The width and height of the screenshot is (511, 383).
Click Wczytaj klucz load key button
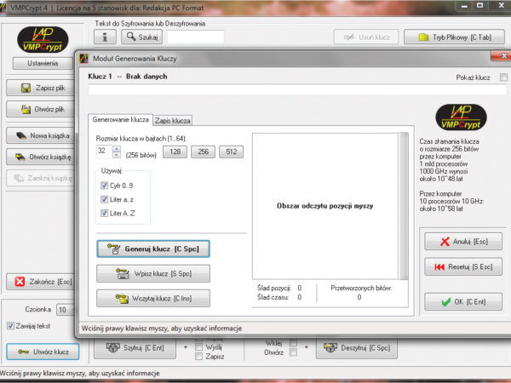[x=152, y=298]
